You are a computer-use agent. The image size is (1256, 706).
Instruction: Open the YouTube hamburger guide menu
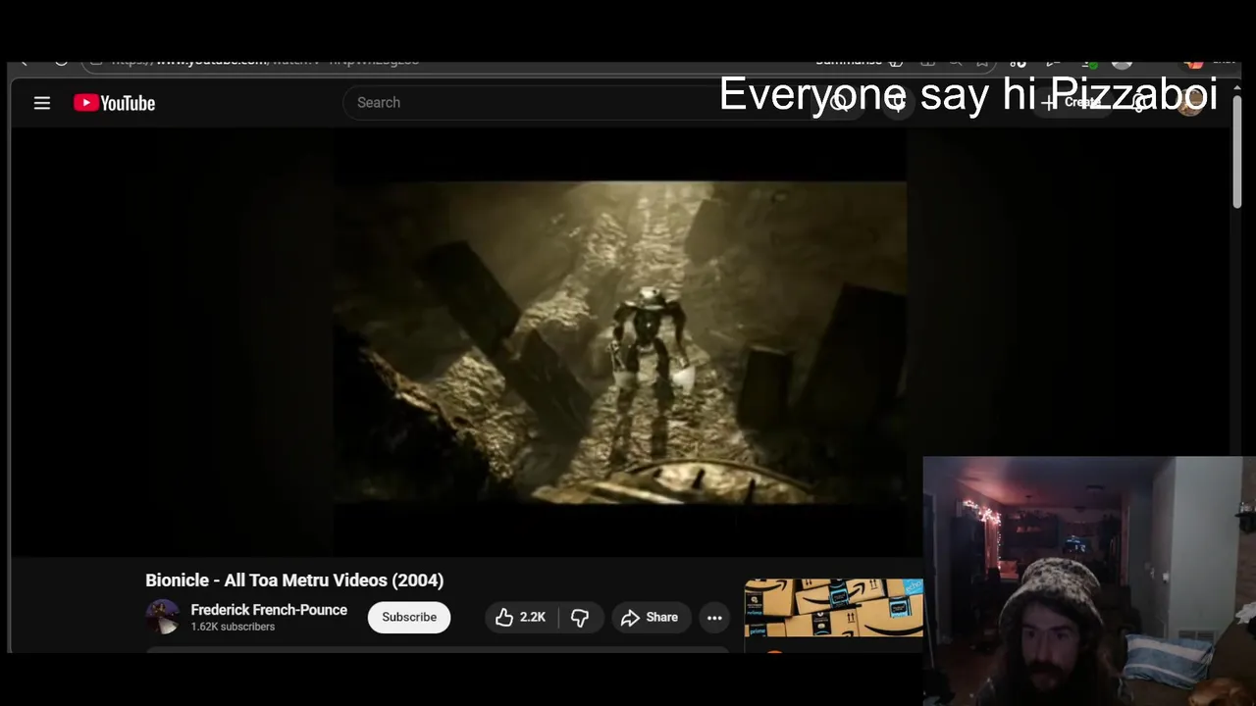tap(42, 103)
